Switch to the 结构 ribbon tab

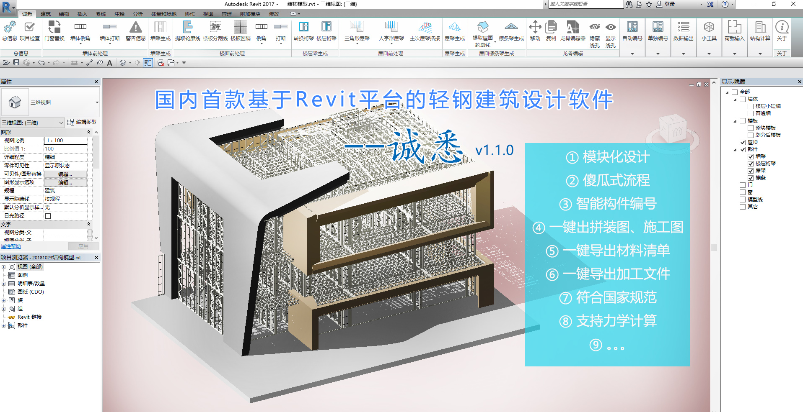point(64,14)
